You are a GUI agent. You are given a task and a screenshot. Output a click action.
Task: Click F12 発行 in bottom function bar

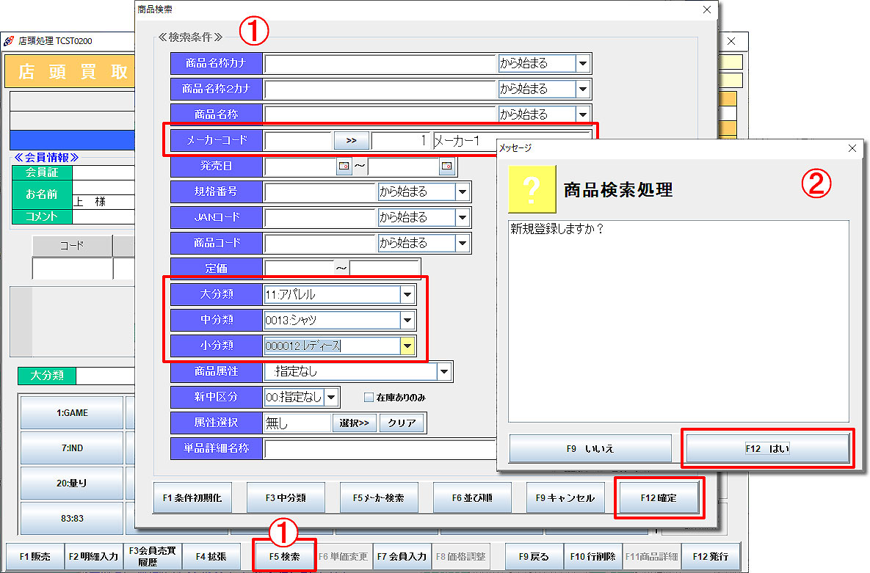pyautogui.click(x=711, y=556)
